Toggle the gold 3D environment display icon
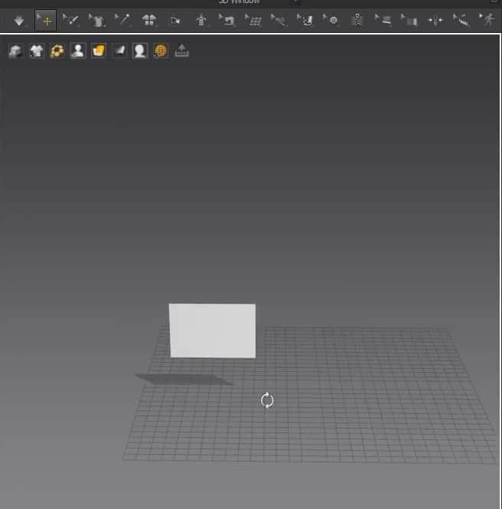The width and height of the screenshot is (502, 509). point(57,51)
